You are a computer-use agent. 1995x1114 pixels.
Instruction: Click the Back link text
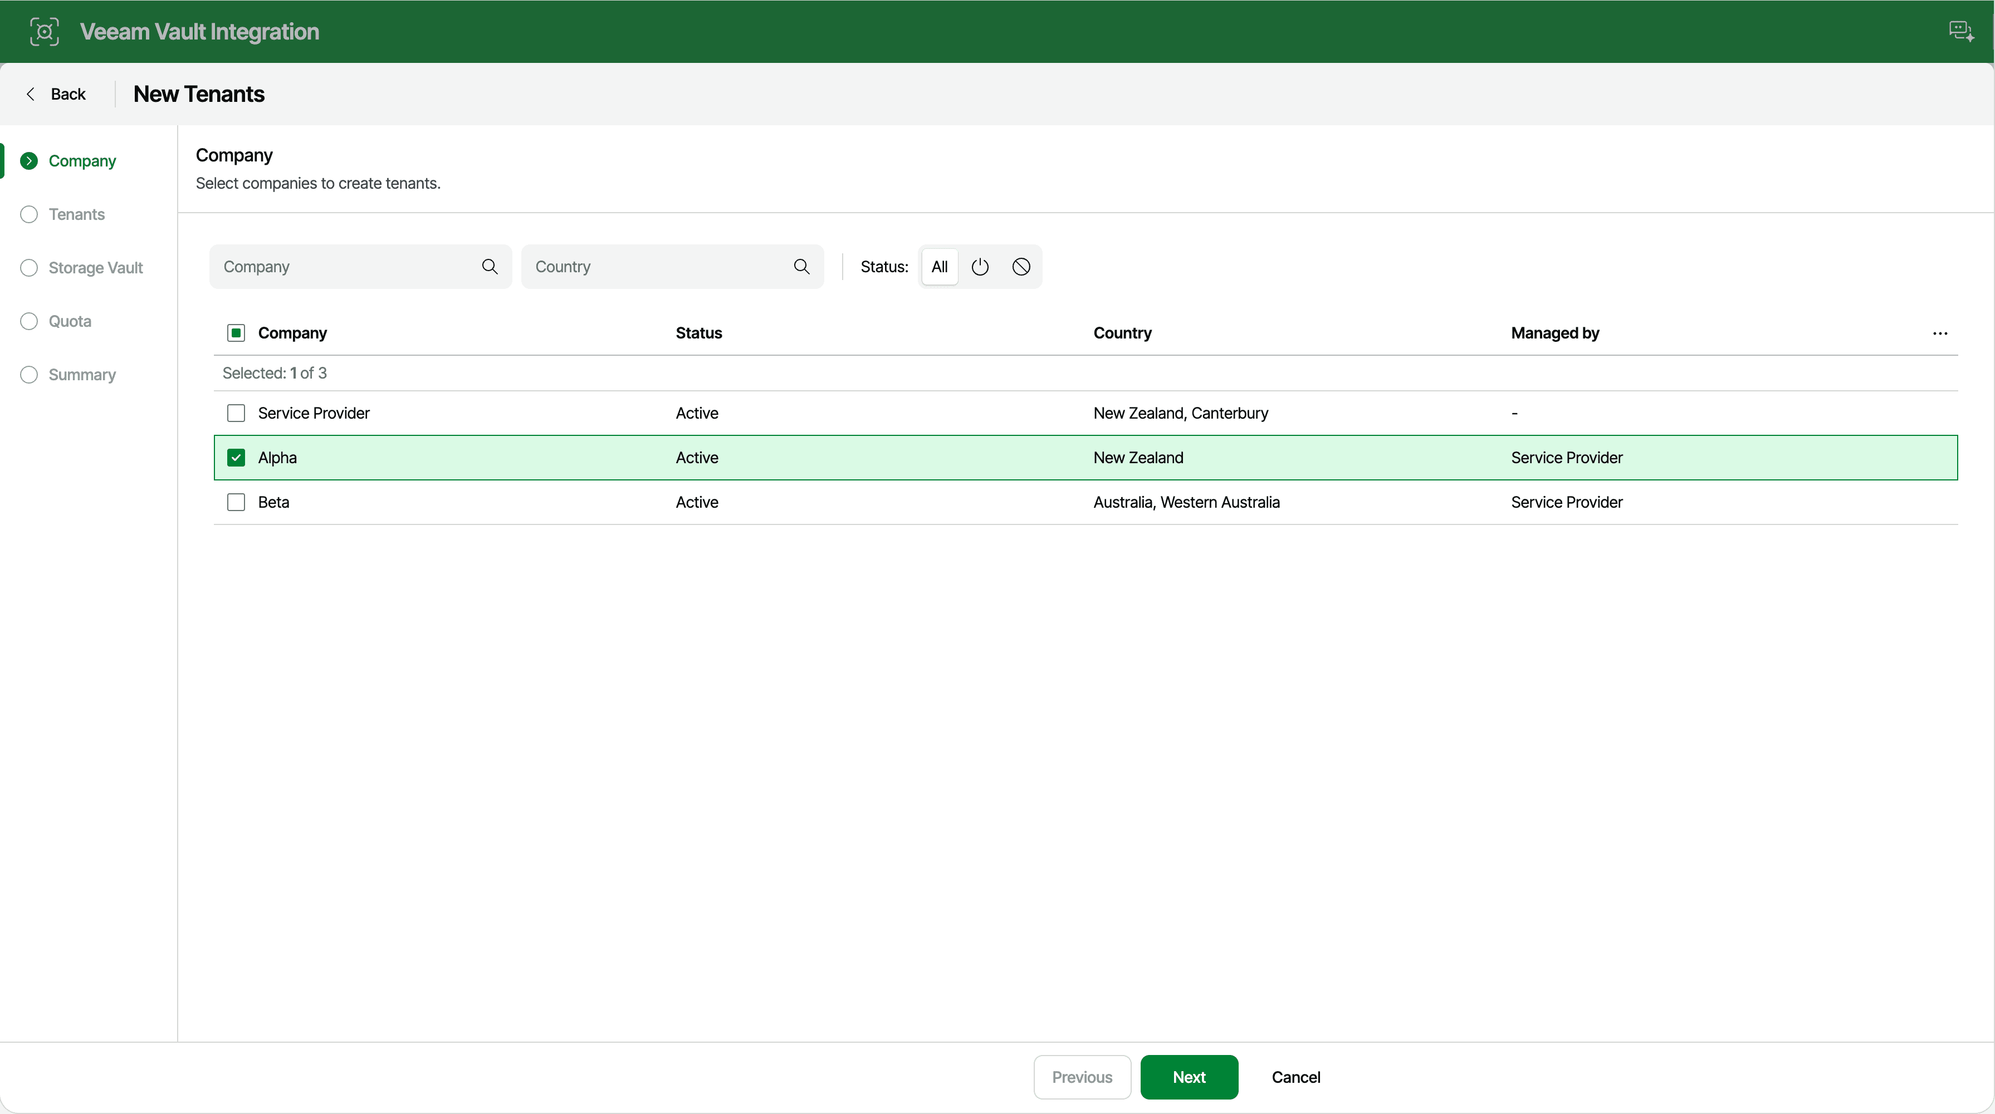click(68, 94)
